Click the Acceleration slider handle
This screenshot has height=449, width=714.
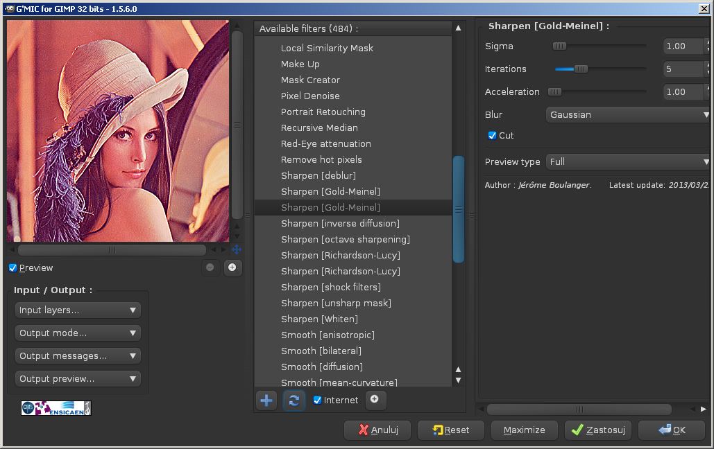point(554,91)
